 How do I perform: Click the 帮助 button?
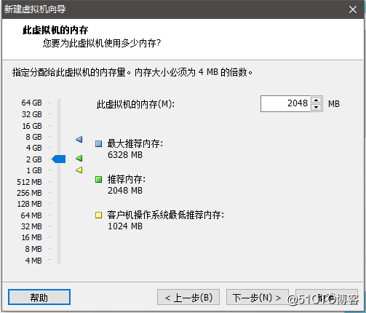click(39, 297)
